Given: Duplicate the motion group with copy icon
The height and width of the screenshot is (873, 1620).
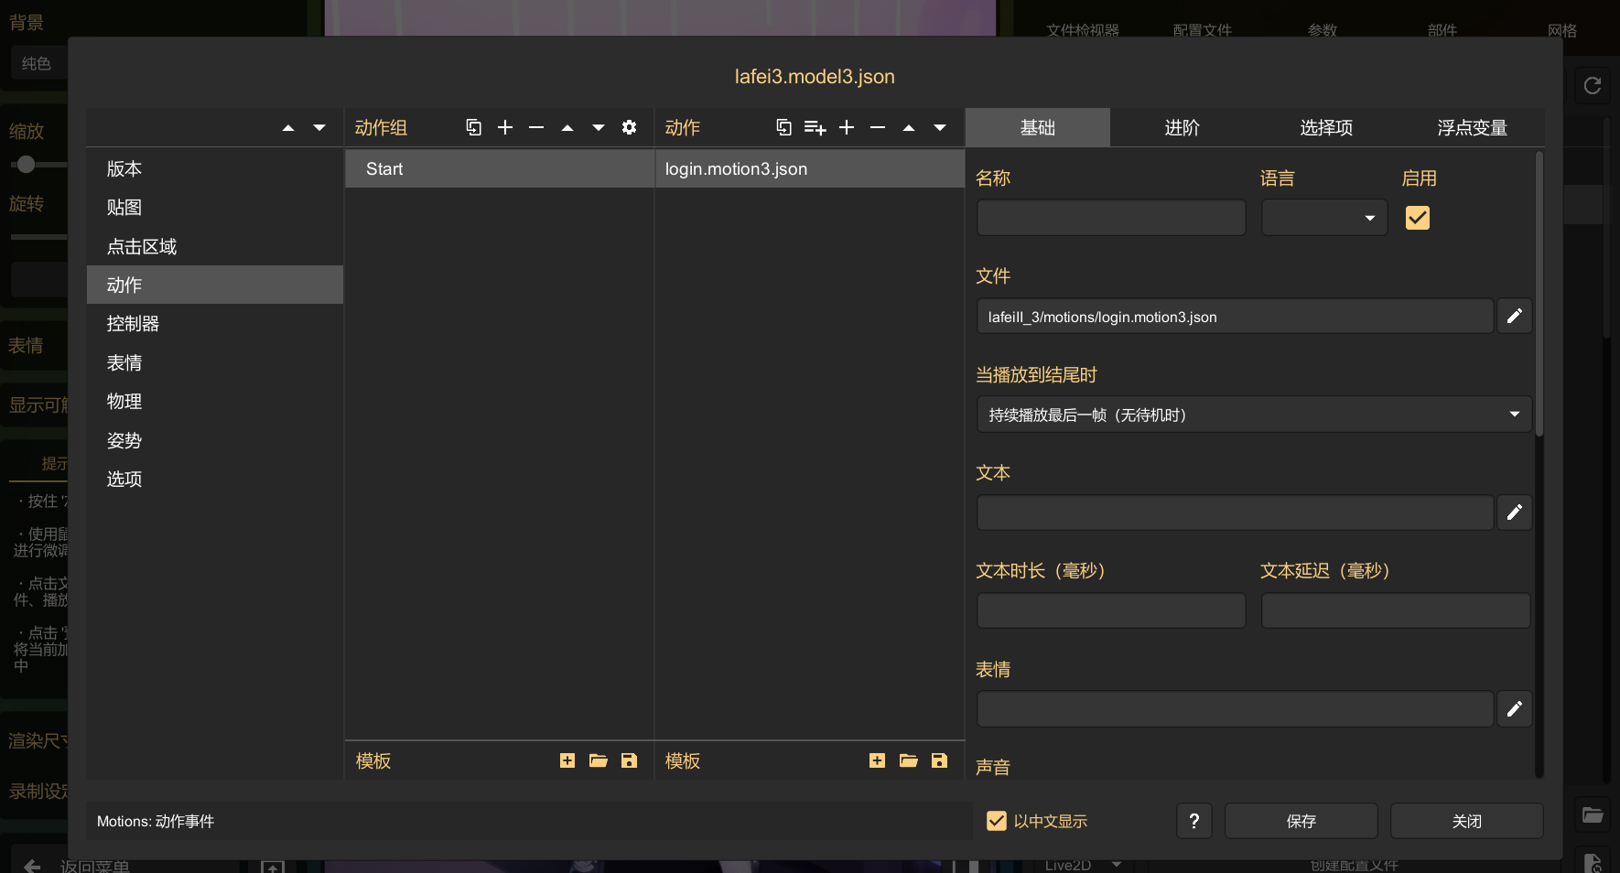Looking at the screenshot, I should pos(473,127).
